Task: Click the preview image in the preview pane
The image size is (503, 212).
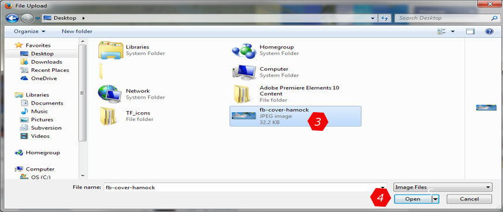Action: 487,108
